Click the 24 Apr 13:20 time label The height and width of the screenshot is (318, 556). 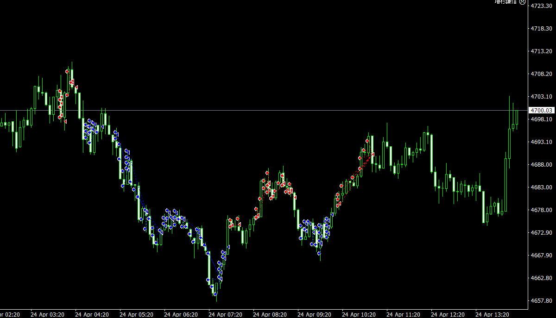point(492,314)
